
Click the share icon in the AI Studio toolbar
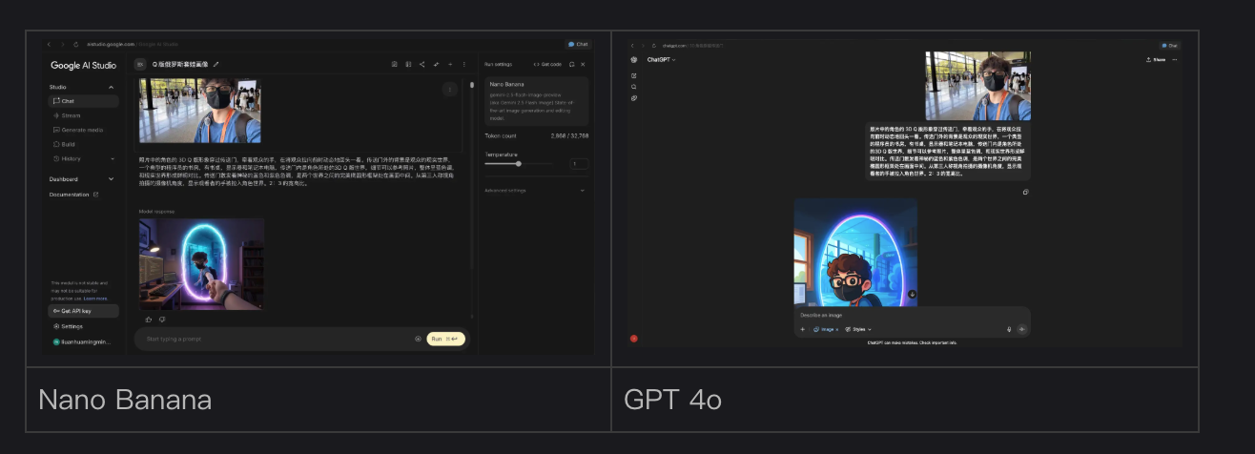coord(422,64)
